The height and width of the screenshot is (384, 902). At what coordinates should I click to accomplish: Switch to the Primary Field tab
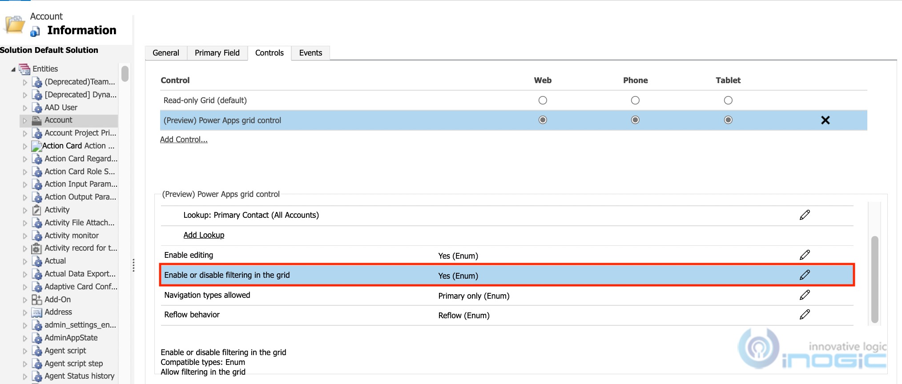tap(217, 53)
